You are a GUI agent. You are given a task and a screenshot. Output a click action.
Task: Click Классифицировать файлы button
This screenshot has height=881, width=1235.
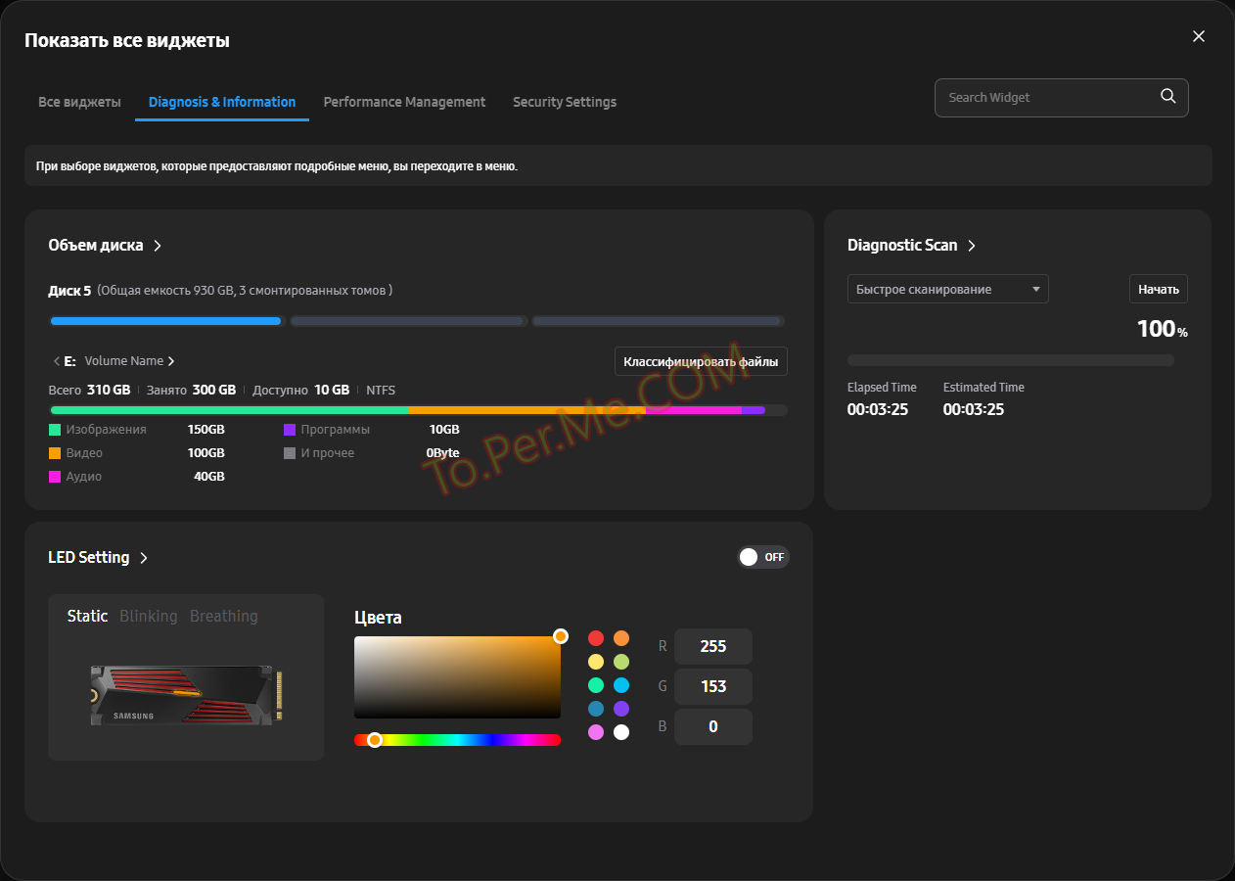pos(700,361)
